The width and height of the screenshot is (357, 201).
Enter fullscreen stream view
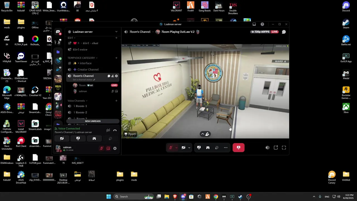point(284,148)
